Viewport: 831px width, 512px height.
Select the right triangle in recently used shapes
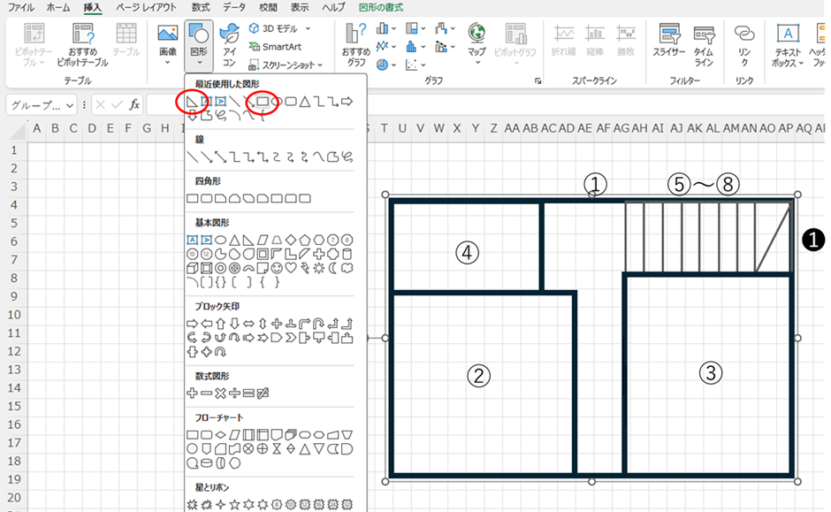tap(192, 102)
